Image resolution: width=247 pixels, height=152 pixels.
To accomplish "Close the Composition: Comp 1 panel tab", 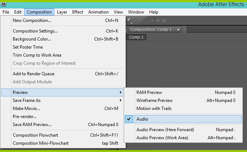I will pyautogui.click(x=184, y=29).
